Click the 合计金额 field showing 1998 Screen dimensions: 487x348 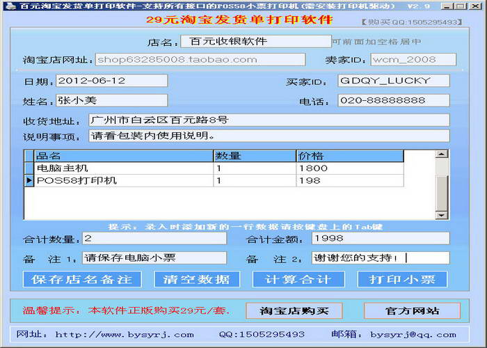(x=381, y=239)
